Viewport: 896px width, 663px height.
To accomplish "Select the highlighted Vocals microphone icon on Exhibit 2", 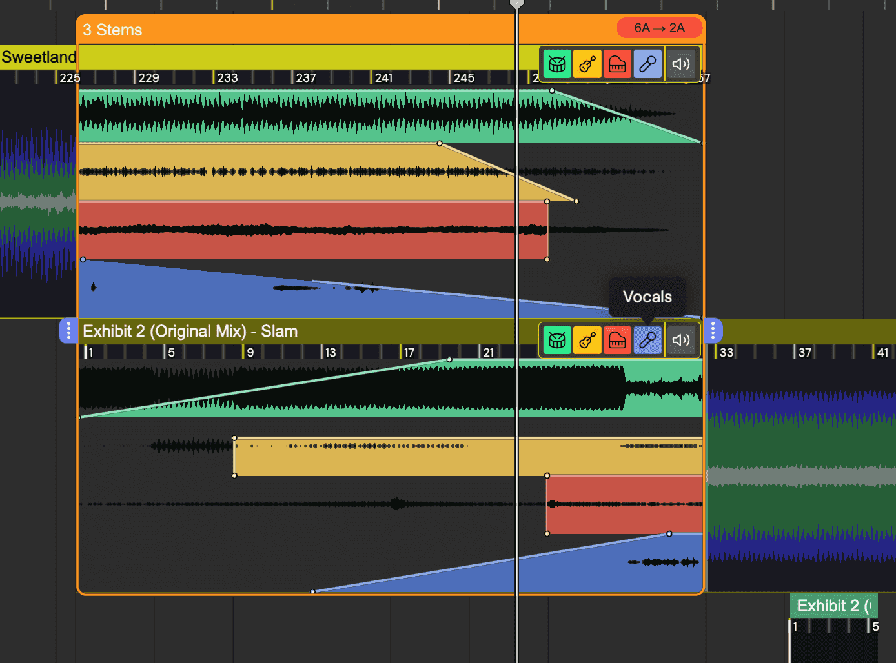I will (x=647, y=340).
